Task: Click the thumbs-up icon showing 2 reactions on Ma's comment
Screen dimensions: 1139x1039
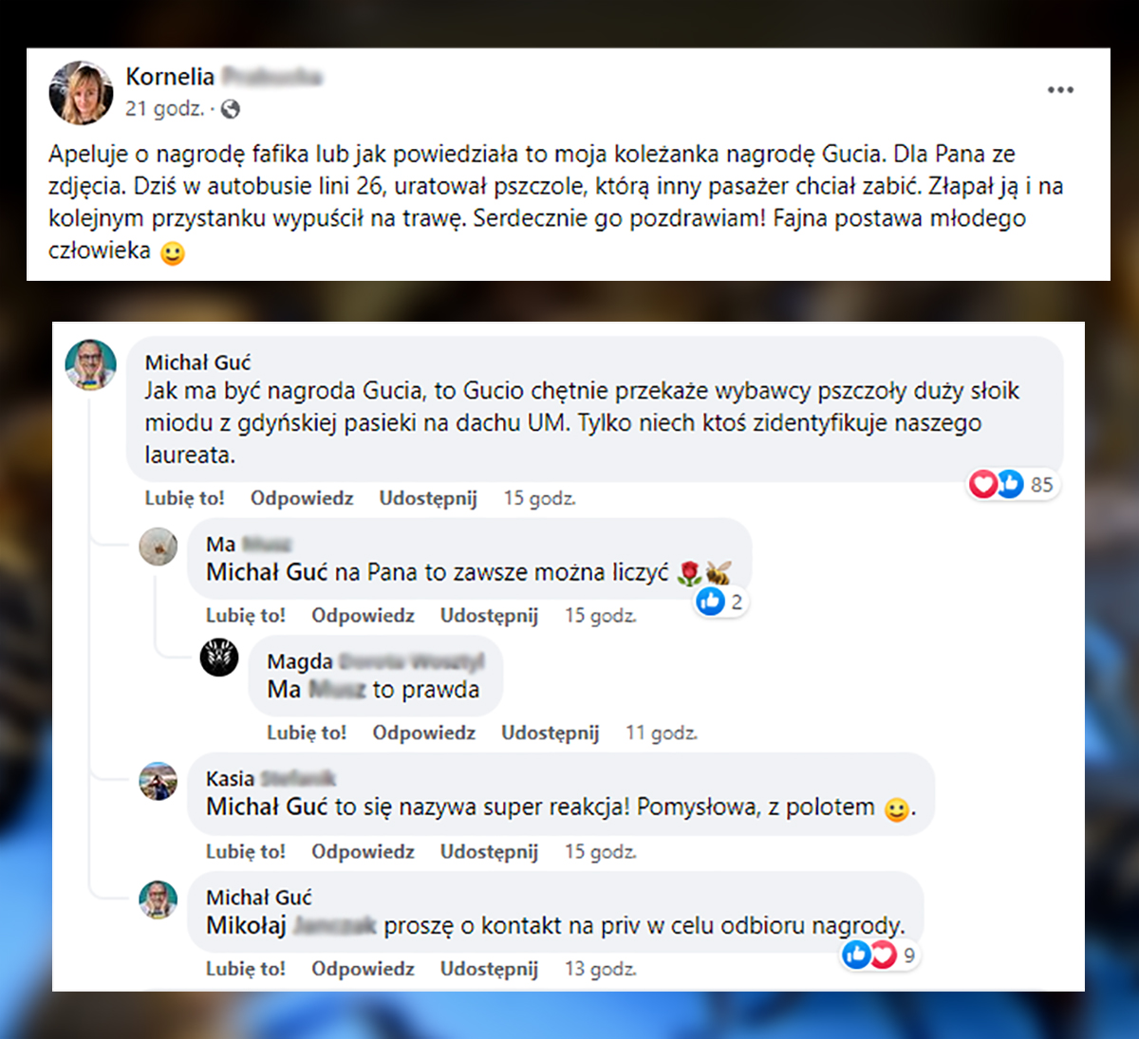Action: point(710,601)
